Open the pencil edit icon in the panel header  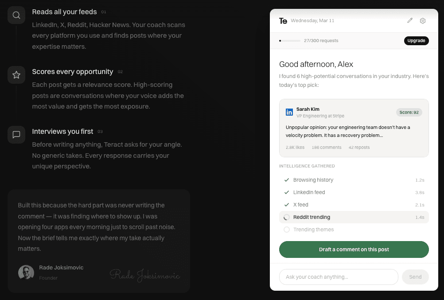410,20
